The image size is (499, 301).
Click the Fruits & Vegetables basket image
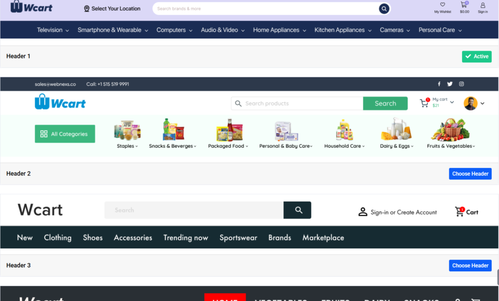450,130
